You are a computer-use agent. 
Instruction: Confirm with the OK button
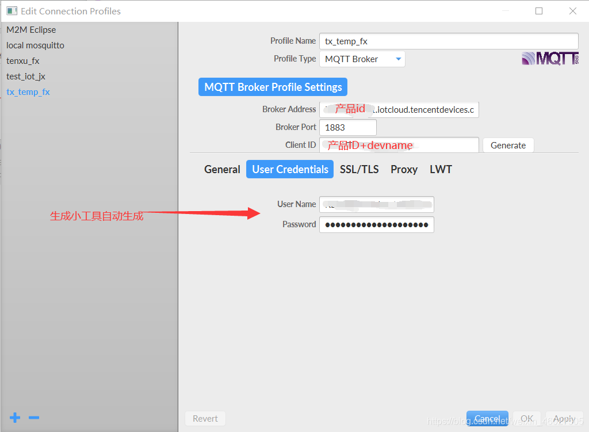[527, 418]
